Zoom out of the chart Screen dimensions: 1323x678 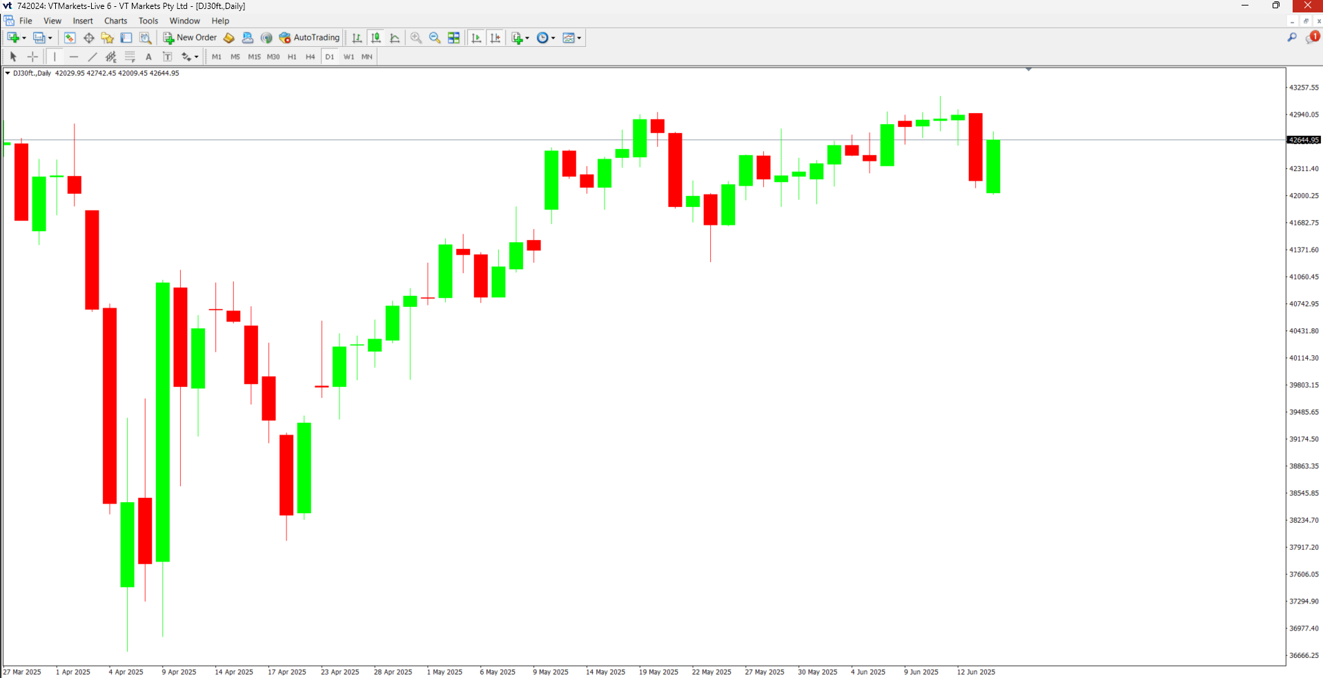435,38
